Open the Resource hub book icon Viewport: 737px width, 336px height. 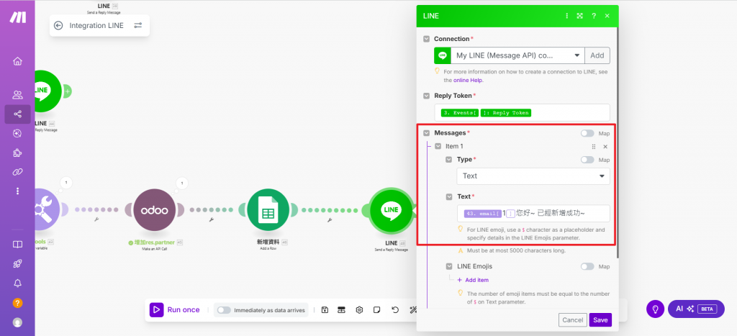click(17, 245)
